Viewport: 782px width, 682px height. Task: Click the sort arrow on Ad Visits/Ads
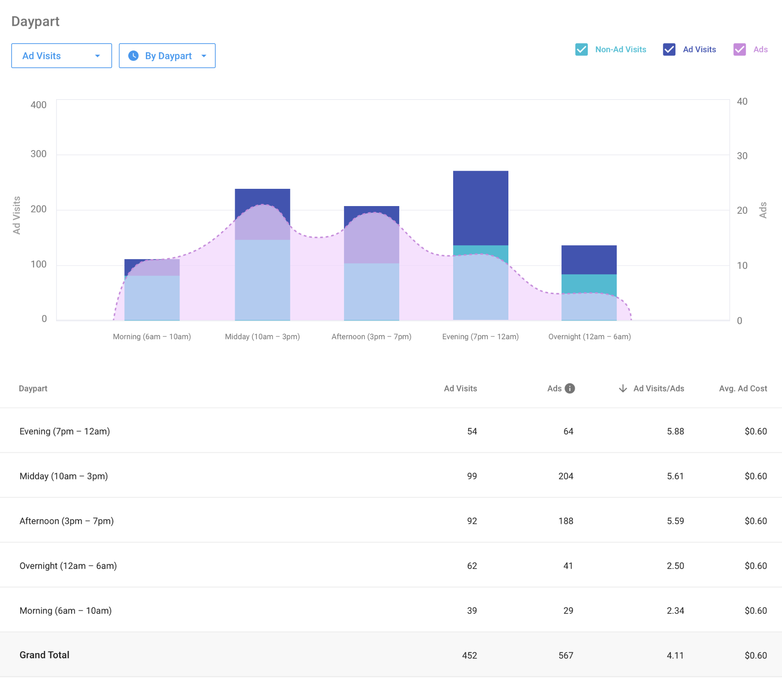tap(622, 388)
